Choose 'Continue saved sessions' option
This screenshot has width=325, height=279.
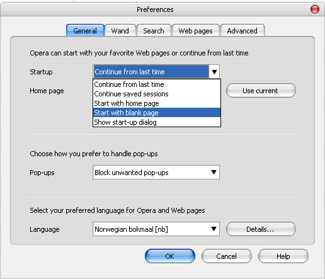(157, 94)
